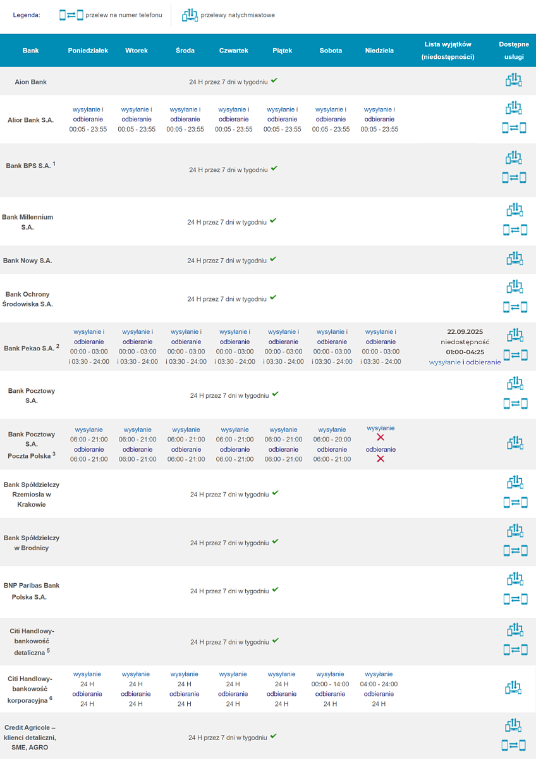Choose Bank Millennium's phone transfer icon
The height and width of the screenshot is (759, 536).
(515, 230)
